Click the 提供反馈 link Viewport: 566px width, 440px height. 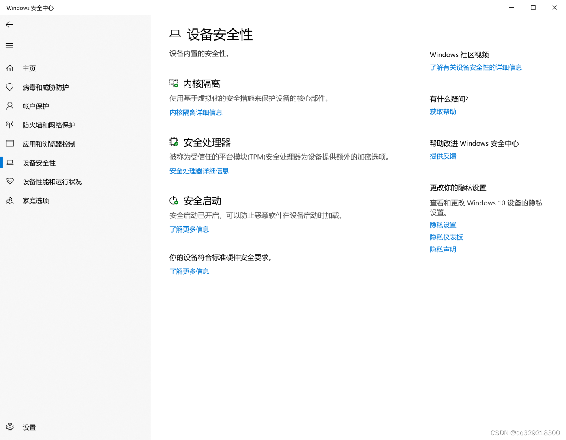pos(443,156)
